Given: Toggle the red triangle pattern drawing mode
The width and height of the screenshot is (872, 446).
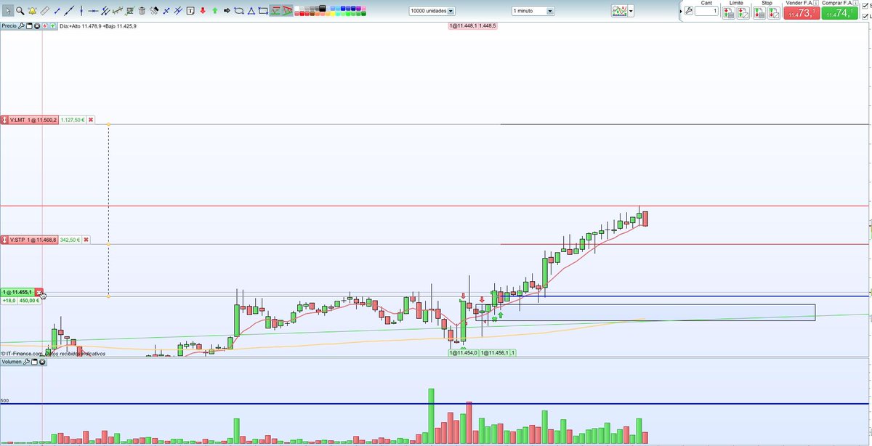Looking at the screenshot, I should click(288, 11).
